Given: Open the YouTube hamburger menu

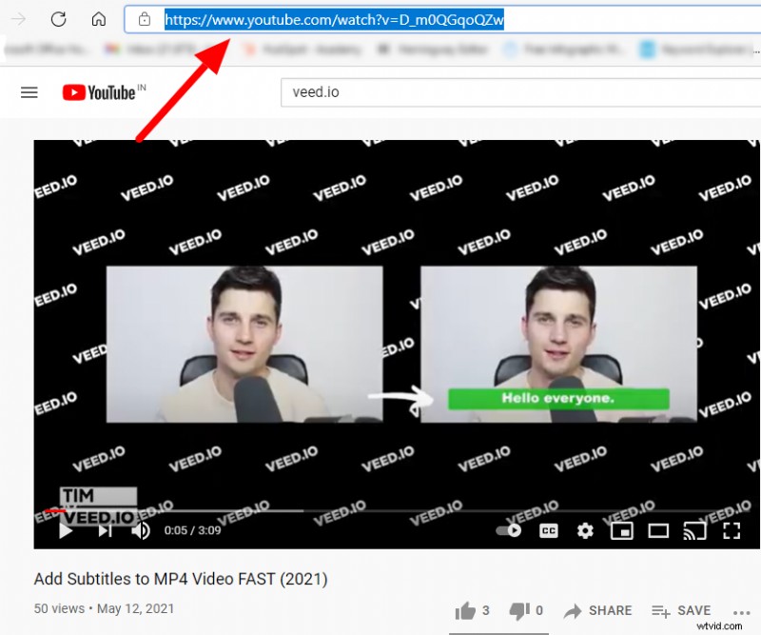Looking at the screenshot, I should point(29,92).
